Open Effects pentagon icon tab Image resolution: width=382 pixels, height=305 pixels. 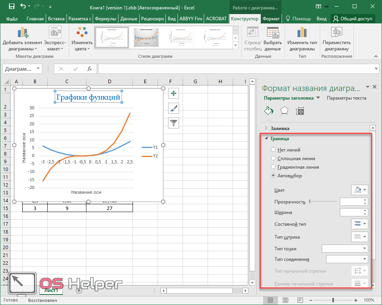[x=284, y=111]
